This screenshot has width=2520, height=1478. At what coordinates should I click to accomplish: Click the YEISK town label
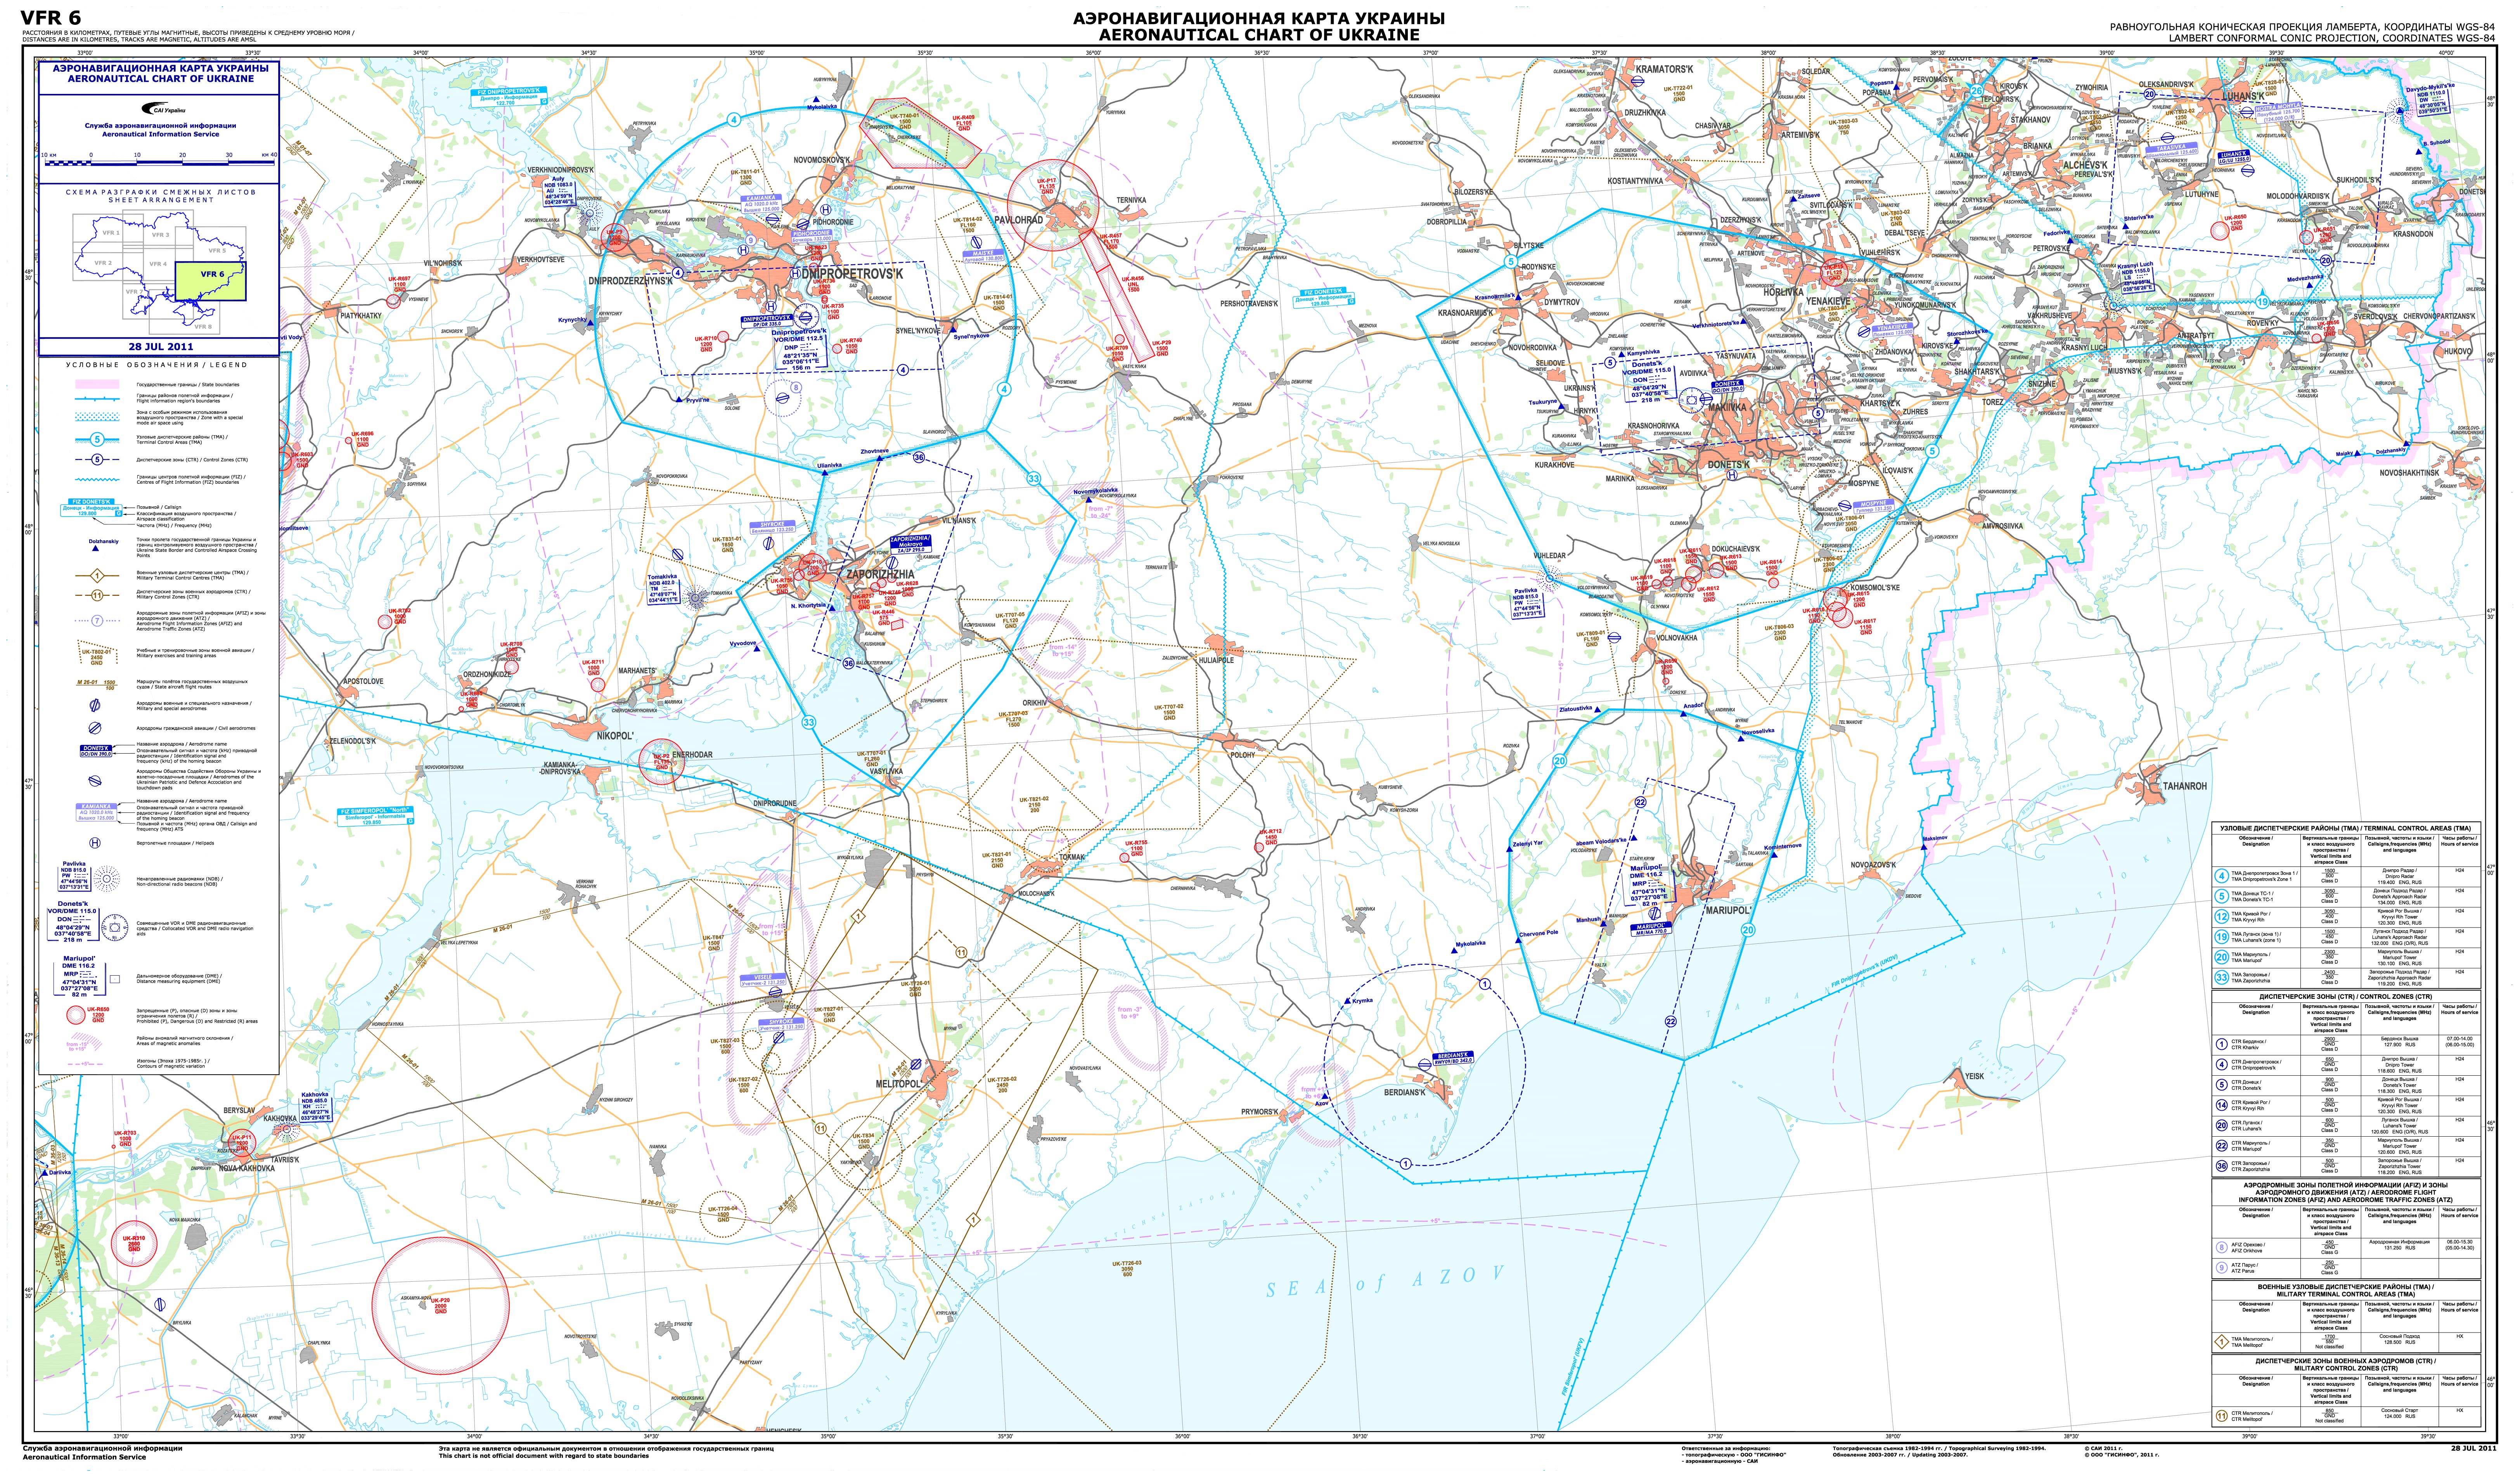pos(1974,1077)
